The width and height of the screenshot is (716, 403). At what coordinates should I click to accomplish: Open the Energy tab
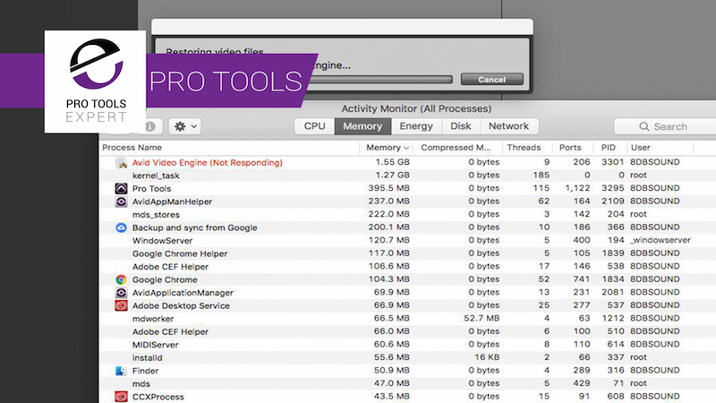[416, 126]
